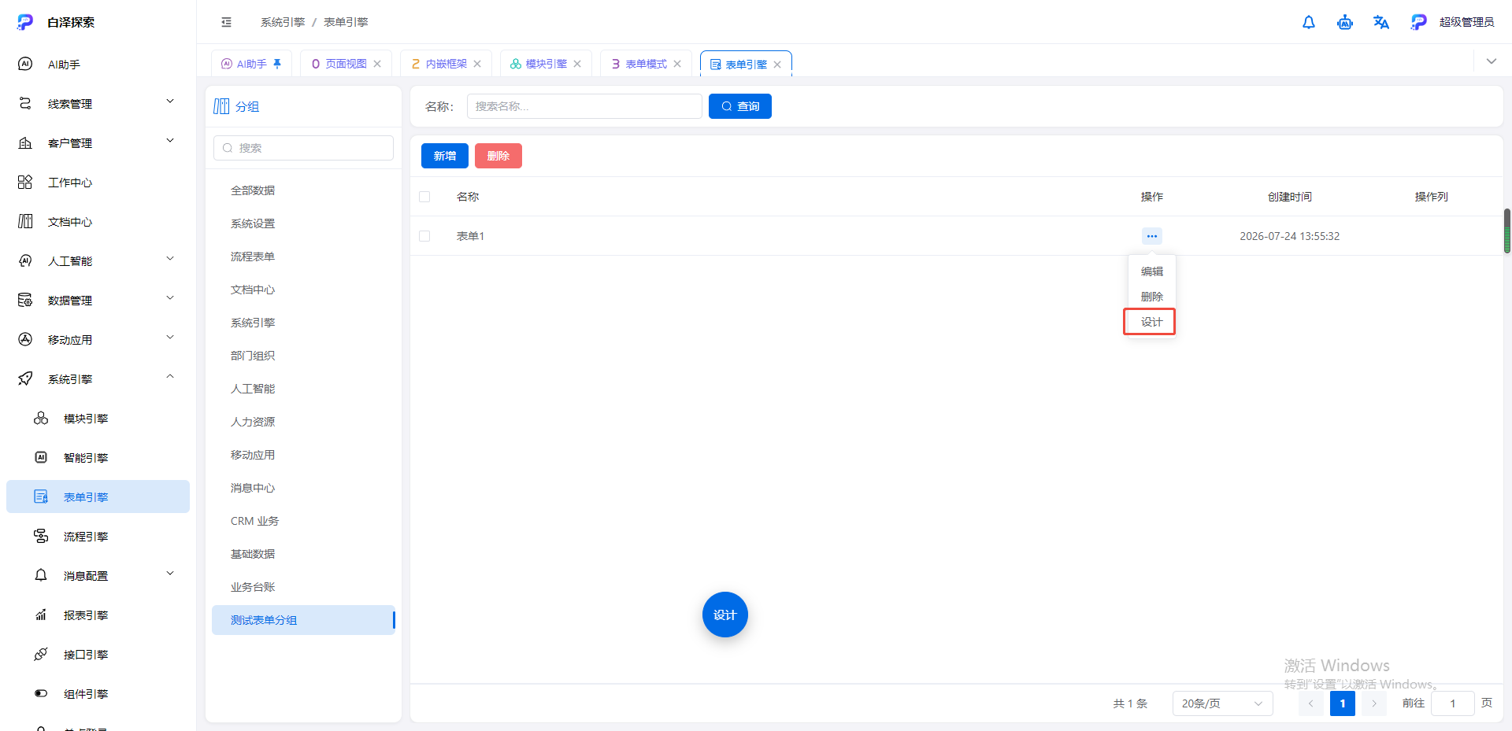Open 文档中心 in the sidebar
Viewport: 1512px width, 731px height.
point(98,222)
